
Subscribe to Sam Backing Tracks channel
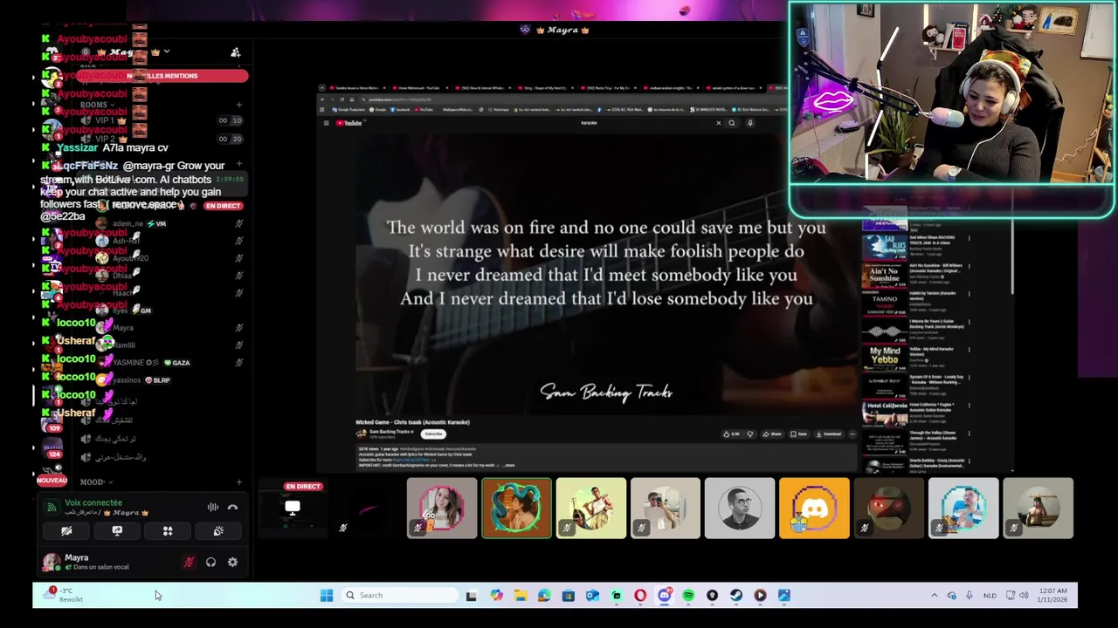click(433, 433)
